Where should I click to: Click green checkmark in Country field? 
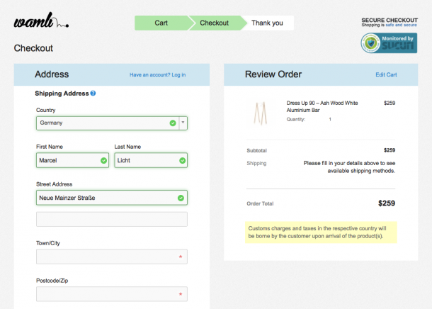(x=173, y=123)
